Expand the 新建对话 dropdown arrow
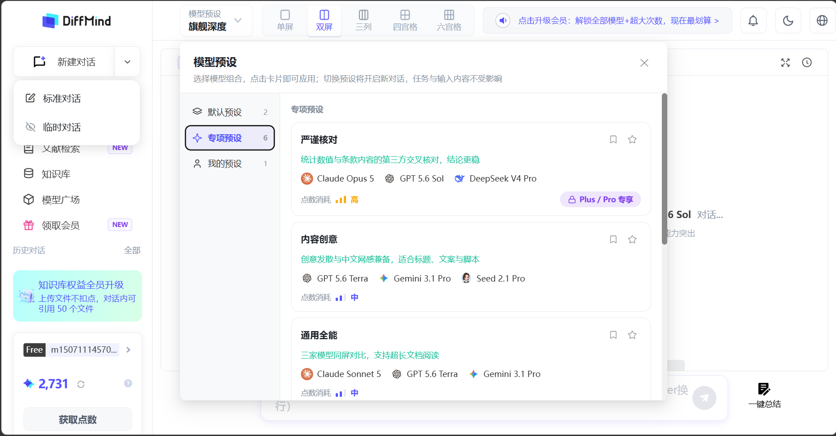The width and height of the screenshot is (836, 436). pos(127,62)
